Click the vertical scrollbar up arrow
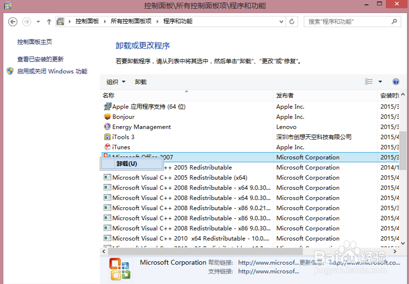The height and width of the screenshot is (284, 409). pos(403,95)
